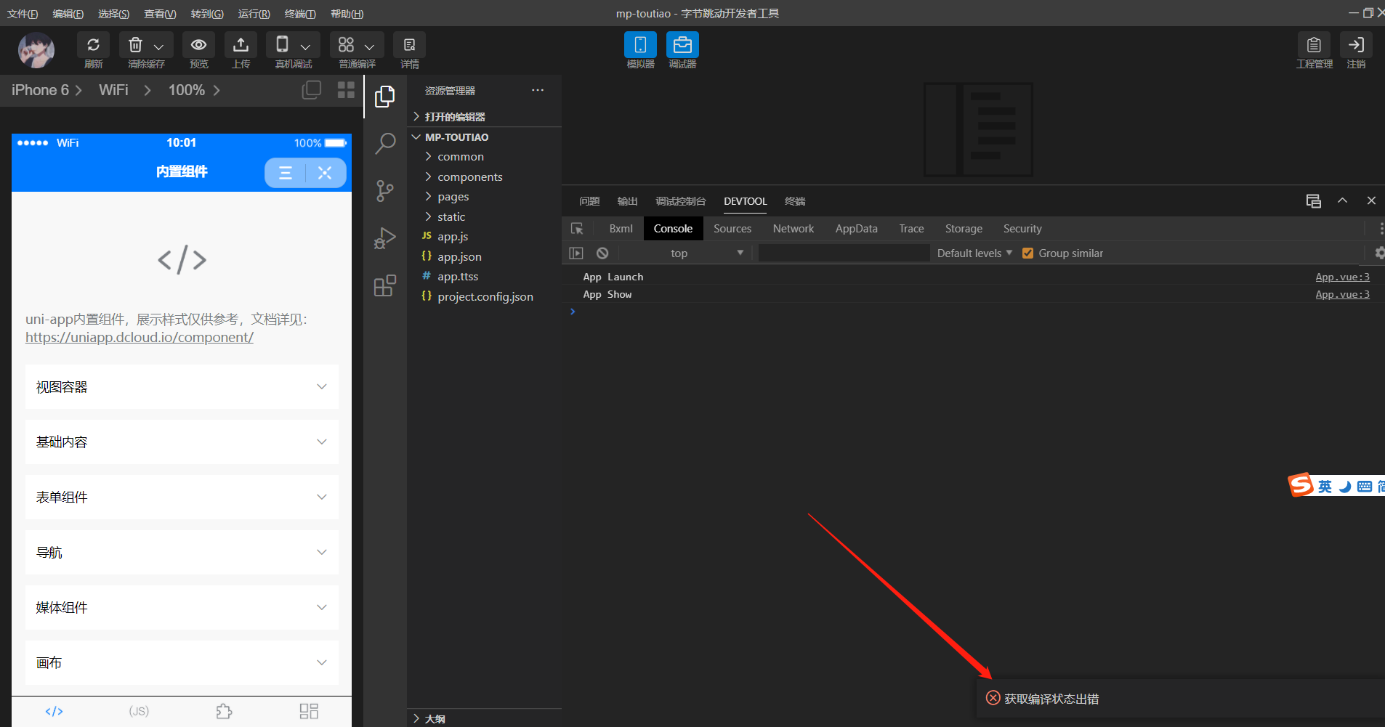Open the Default levels dropdown
Image resolution: width=1385 pixels, height=727 pixels.
pos(974,253)
